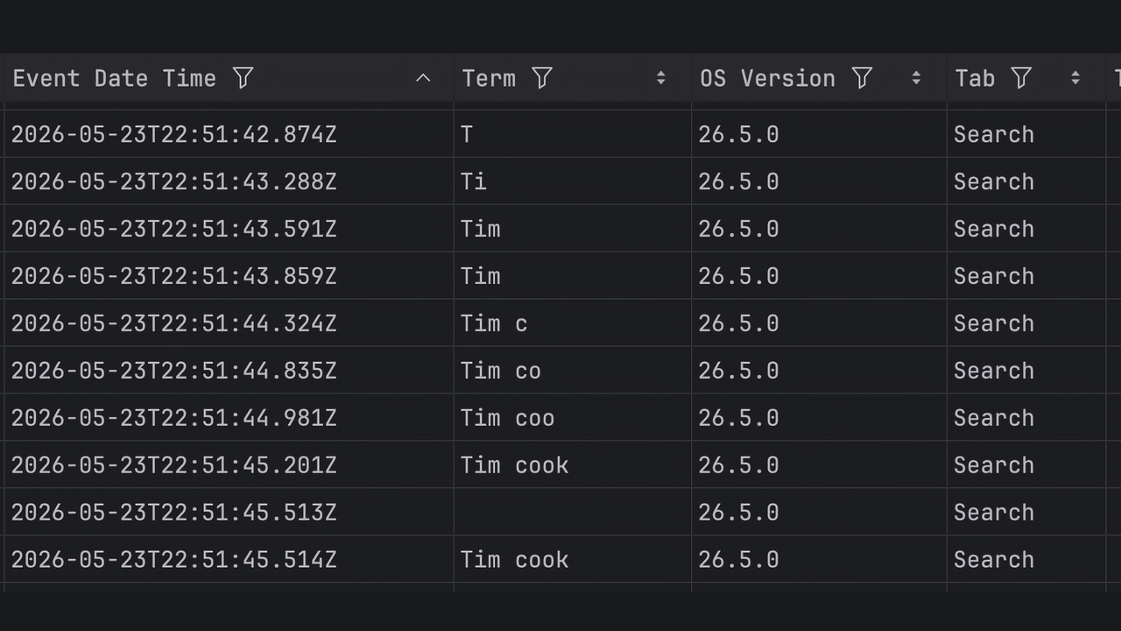Select the Term cell "Ti"

(x=573, y=181)
